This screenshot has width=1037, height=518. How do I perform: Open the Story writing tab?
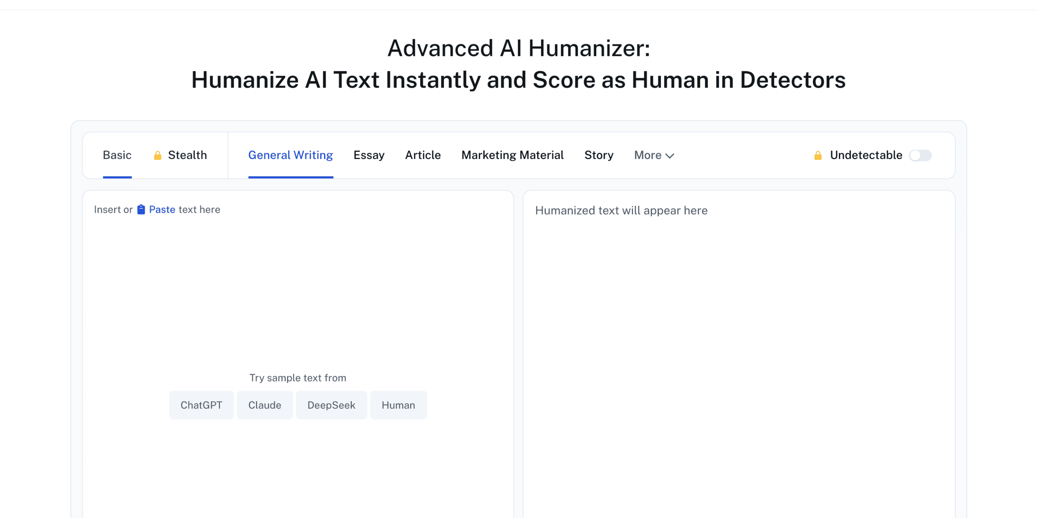coord(599,155)
